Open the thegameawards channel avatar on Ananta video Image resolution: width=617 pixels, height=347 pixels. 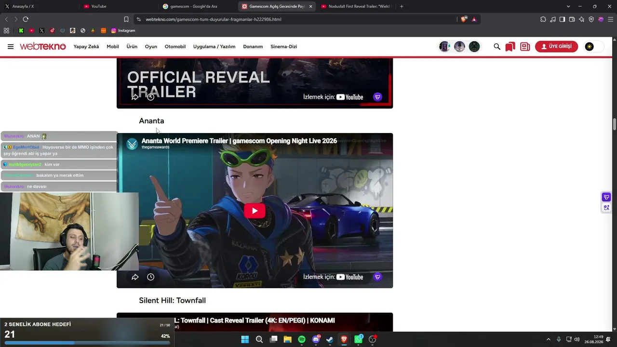click(132, 144)
